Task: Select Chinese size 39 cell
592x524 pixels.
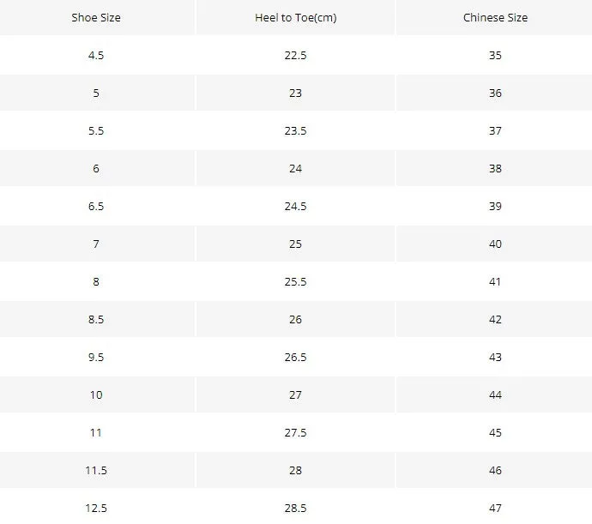Action: (x=495, y=206)
